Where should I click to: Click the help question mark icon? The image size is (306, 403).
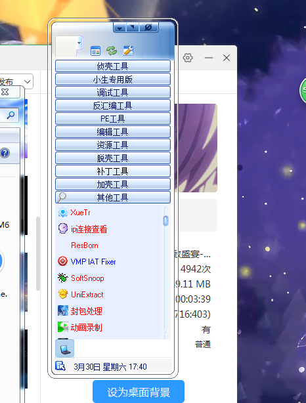tap(5, 153)
